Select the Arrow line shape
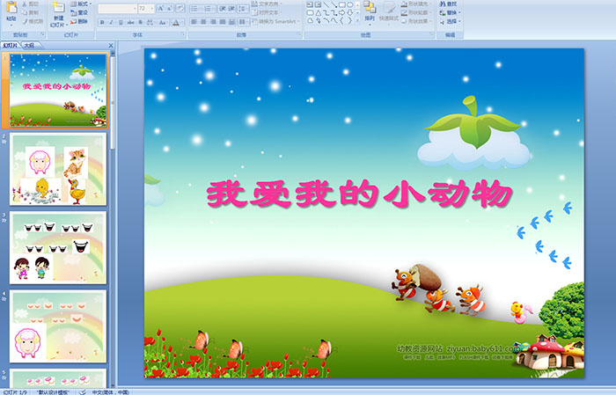 (334, 4)
